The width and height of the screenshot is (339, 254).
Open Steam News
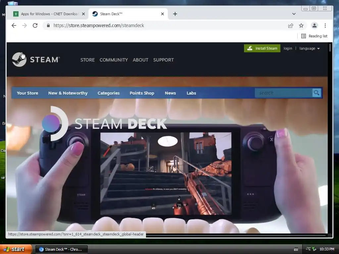click(170, 93)
